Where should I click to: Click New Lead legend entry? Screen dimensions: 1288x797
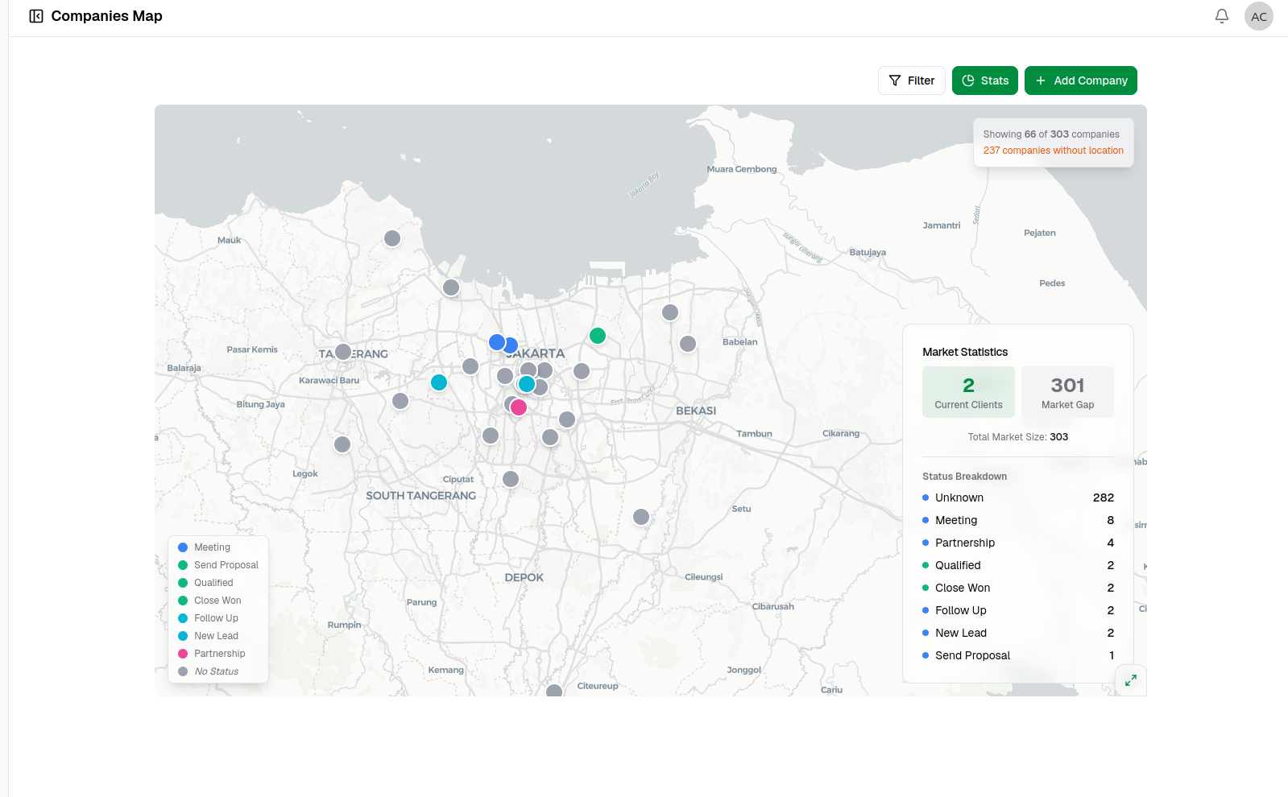pyautogui.click(x=208, y=636)
